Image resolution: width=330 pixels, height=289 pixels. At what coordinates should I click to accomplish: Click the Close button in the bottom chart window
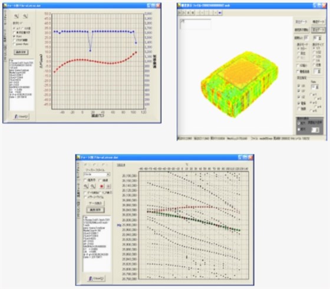tap(97, 278)
